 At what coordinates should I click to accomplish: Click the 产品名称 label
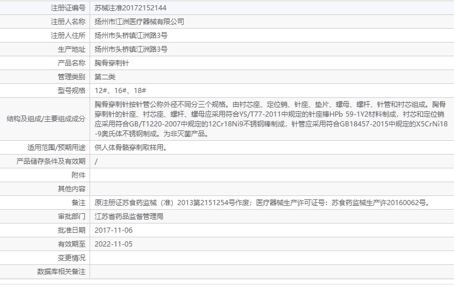pyautogui.click(x=72, y=63)
